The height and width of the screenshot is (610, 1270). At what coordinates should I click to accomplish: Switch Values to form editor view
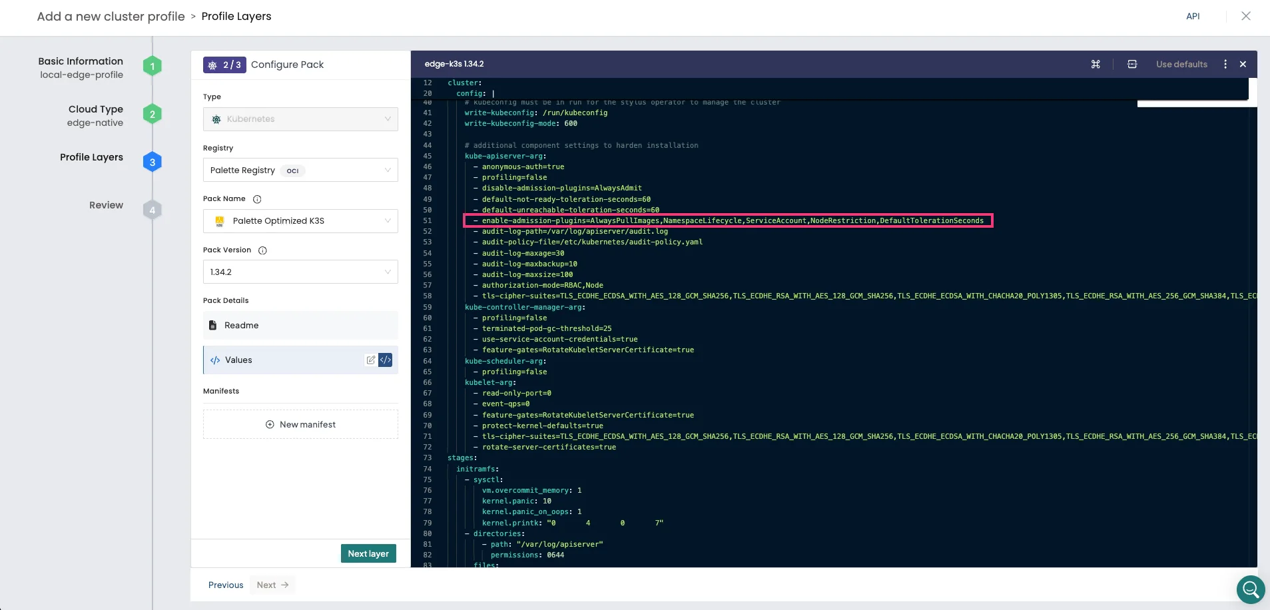(371, 360)
